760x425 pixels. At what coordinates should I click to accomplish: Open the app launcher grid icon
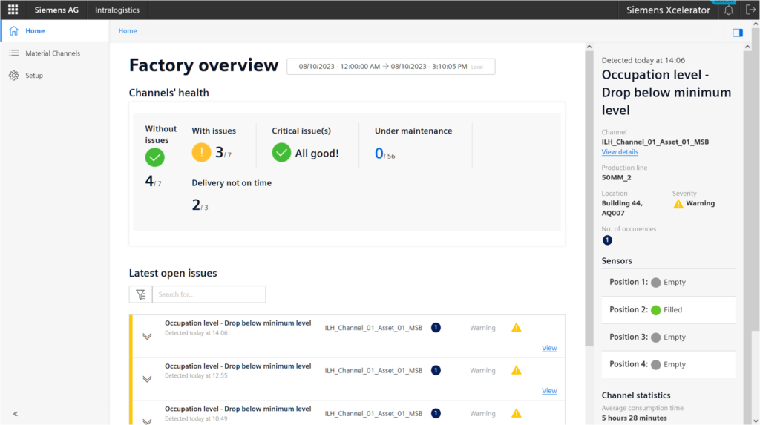(x=13, y=10)
